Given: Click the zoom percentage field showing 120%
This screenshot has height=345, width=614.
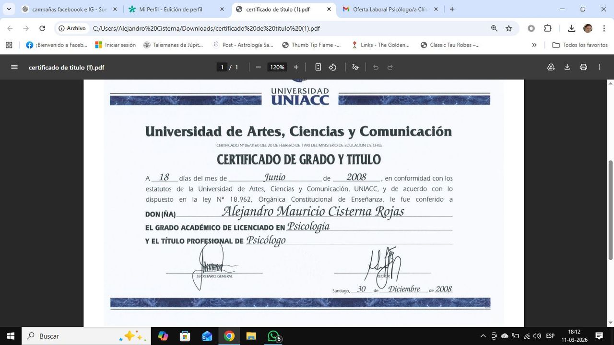Looking at the screenshot, I should [x=277, y=67].
